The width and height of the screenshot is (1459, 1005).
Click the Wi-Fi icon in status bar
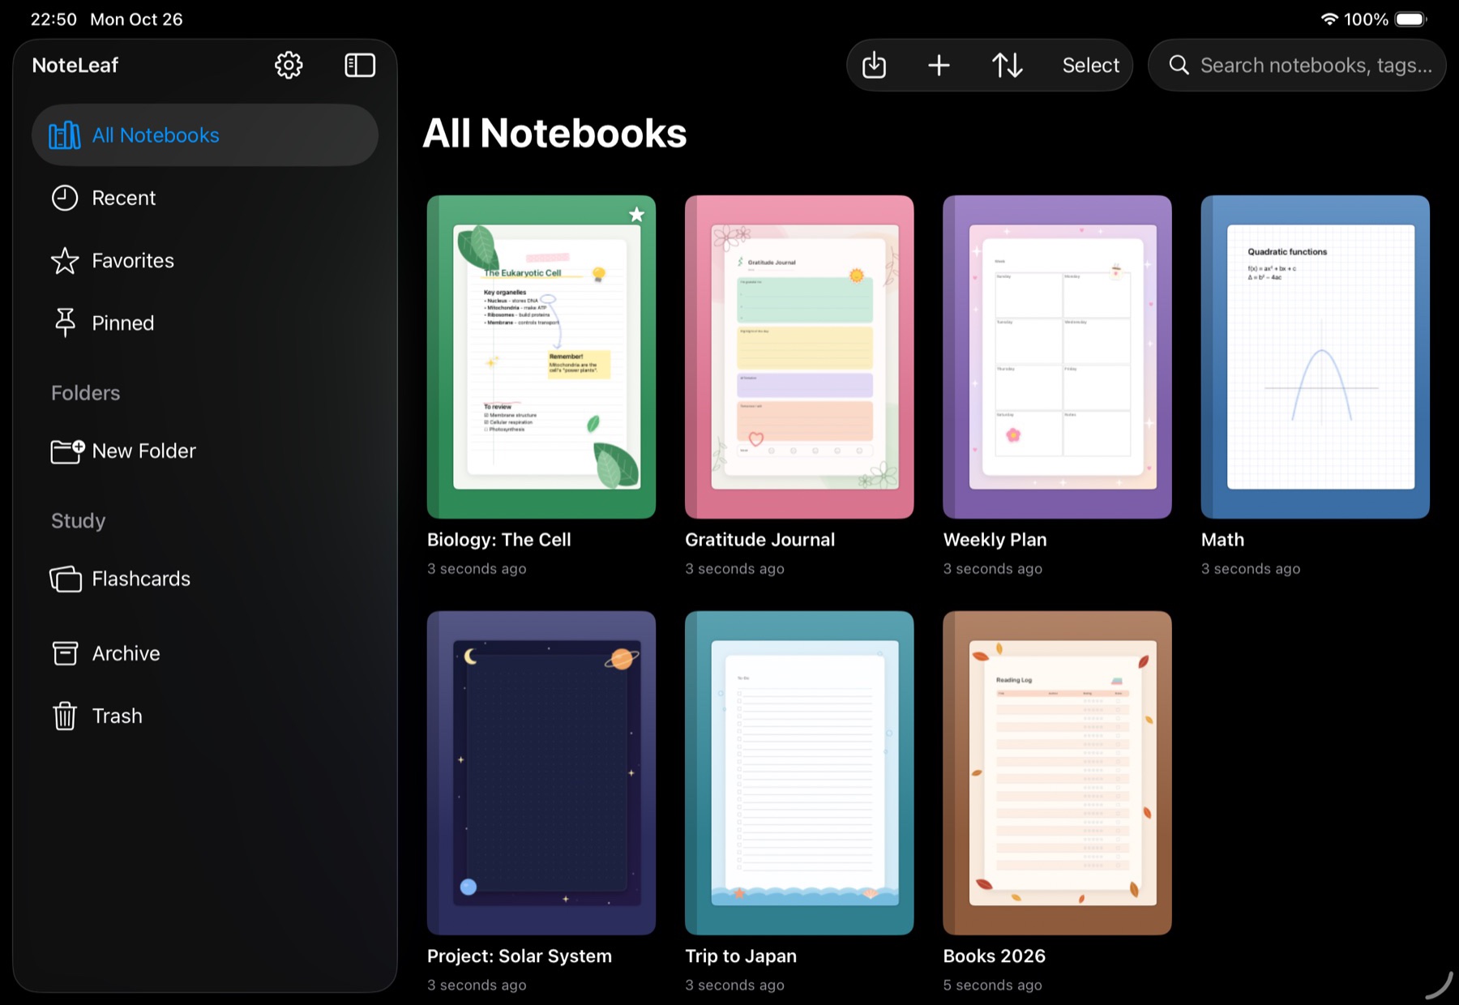[x=1329, y=19]
